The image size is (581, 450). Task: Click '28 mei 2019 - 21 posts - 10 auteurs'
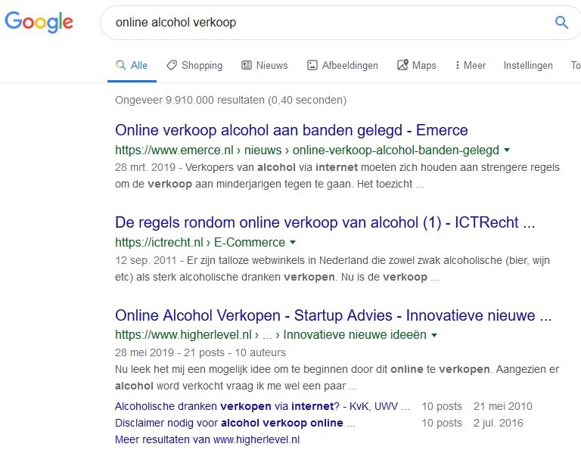pos(200,352)
